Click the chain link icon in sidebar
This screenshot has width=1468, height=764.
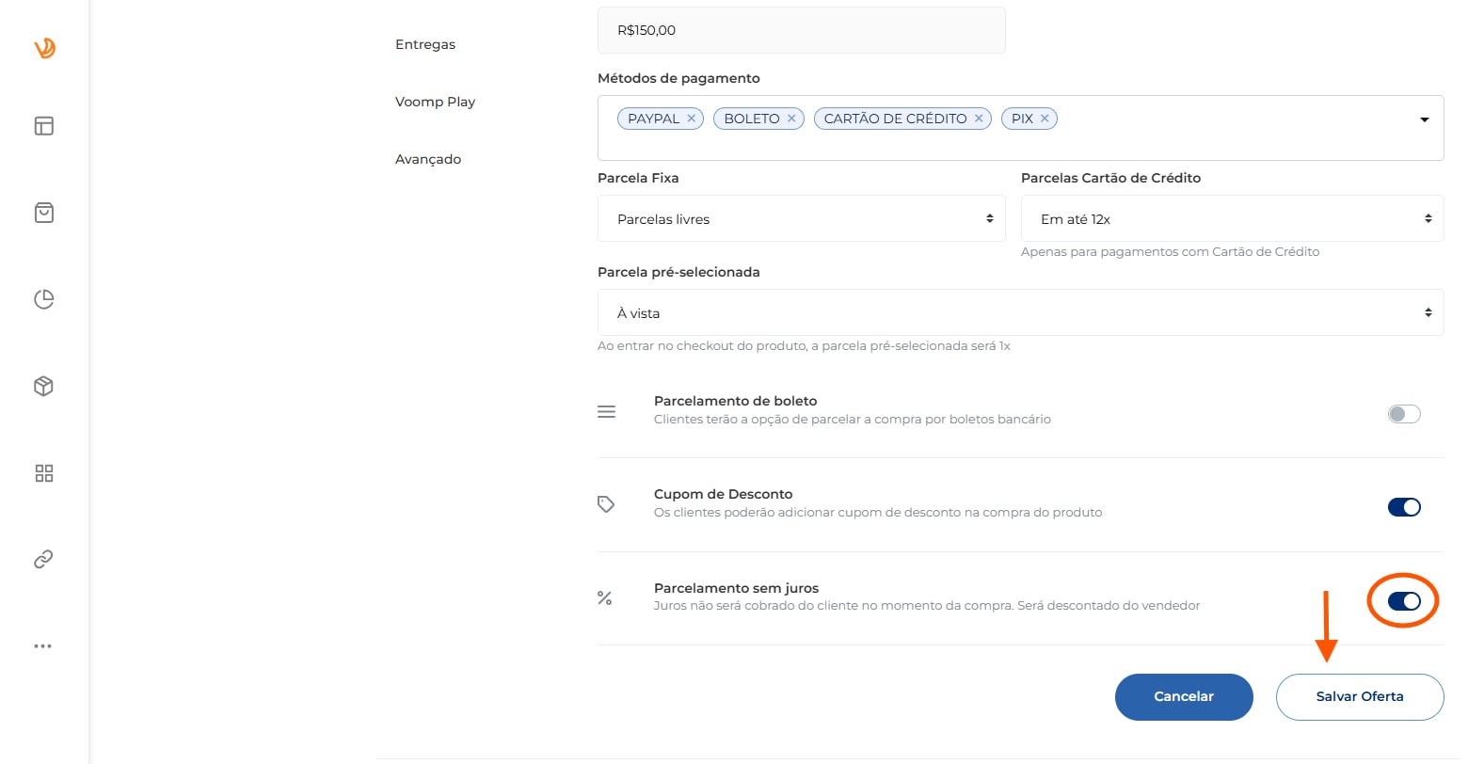point(44,560)
